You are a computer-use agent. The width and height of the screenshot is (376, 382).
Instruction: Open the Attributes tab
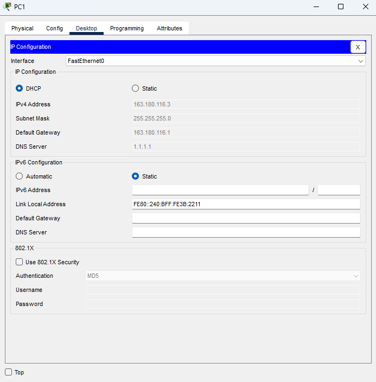pyautogui.click(x=169, y=28)
